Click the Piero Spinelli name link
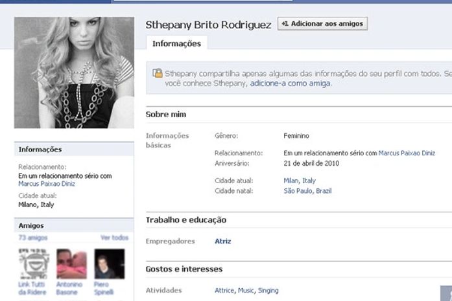Screen dimensions: 452x301 pos(104,288)
